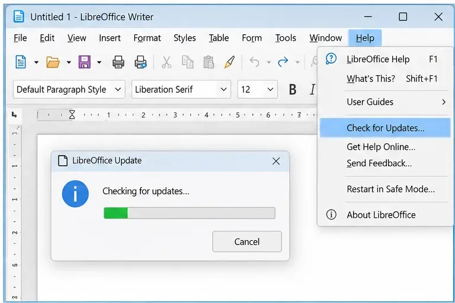Open the Undo history dropdown arrow

click(x=269, y=62)
